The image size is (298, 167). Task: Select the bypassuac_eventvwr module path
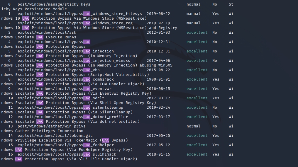pyautogui.click(x=65, y=89)
